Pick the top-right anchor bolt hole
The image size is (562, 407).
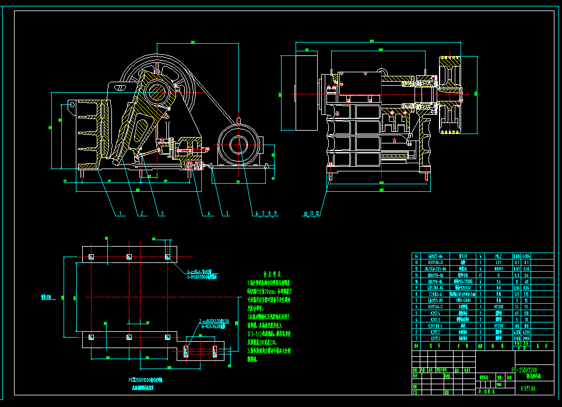tap(167, 257)
